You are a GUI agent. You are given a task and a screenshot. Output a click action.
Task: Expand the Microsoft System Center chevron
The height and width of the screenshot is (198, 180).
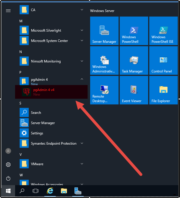click(x=82, y=41)
